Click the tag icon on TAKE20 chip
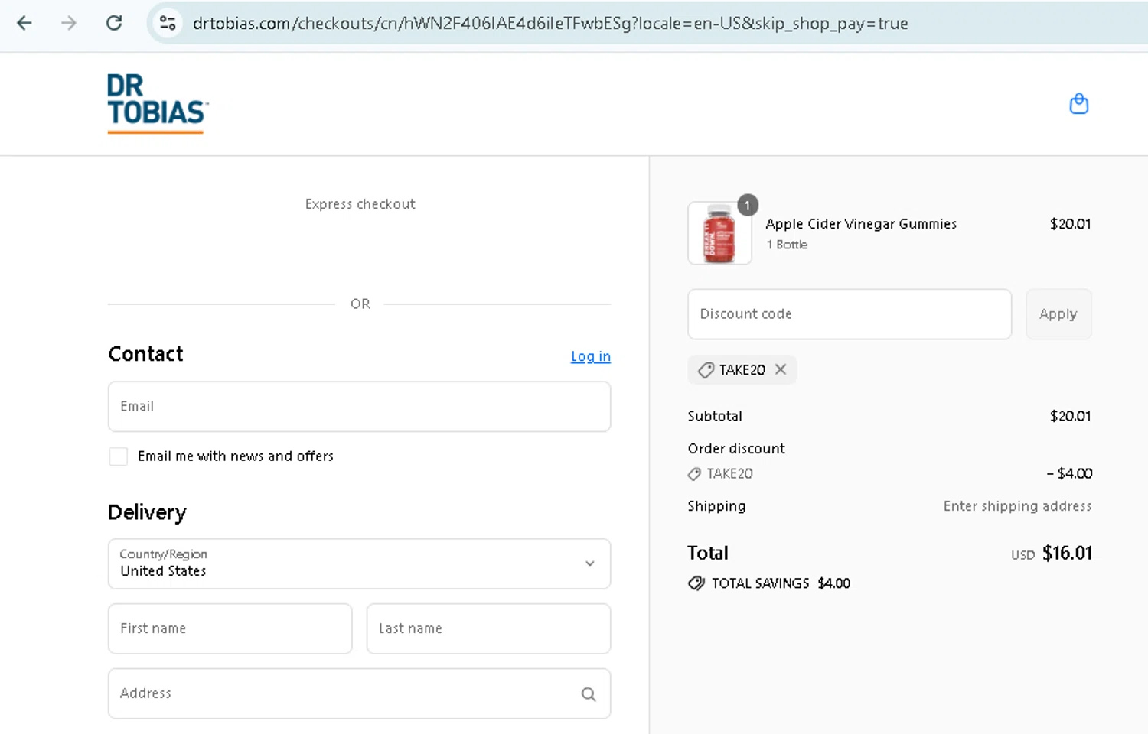 click(706, 370)
